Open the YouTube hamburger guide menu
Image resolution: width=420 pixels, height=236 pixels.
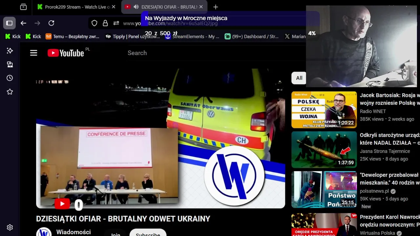pyautogui.click(x=34, y=53)
